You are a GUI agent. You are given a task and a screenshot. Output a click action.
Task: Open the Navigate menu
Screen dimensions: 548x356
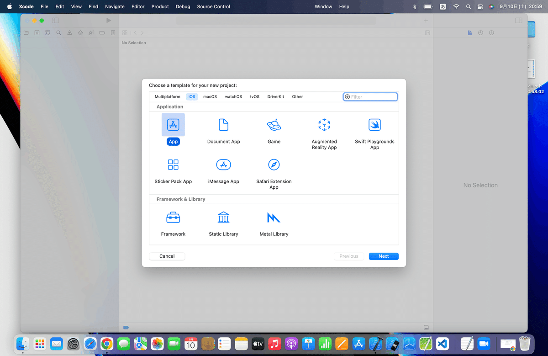(115, 6)
